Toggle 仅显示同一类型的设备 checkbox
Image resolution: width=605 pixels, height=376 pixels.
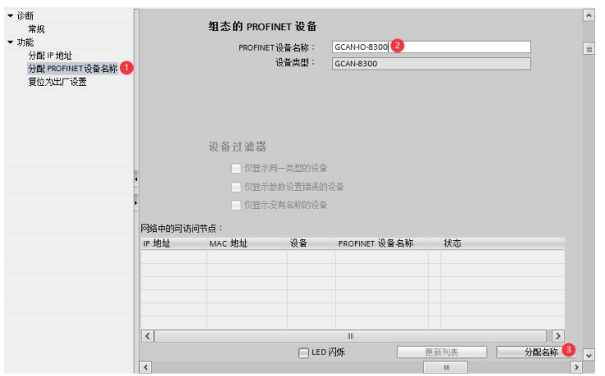(236, 168)
